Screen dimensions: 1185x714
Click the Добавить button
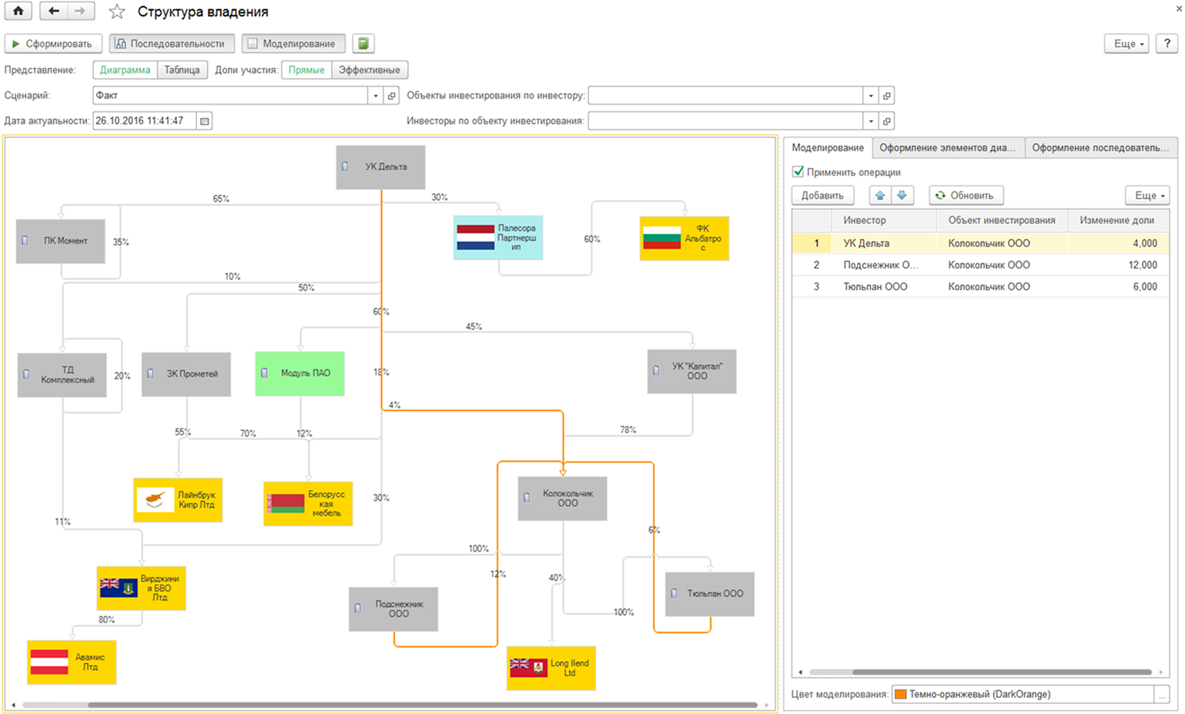coord(822,195)
